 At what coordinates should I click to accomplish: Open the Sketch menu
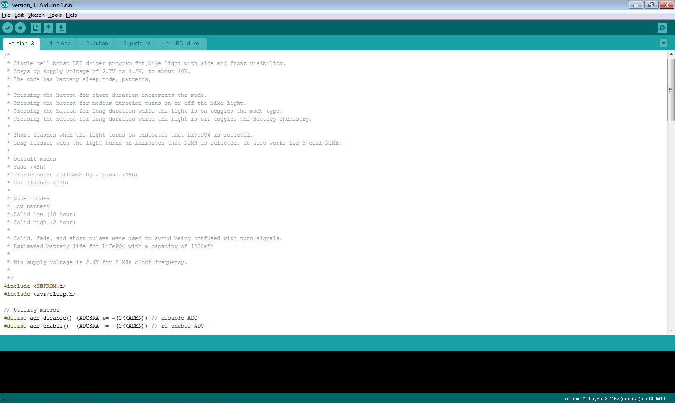(36, 15)
